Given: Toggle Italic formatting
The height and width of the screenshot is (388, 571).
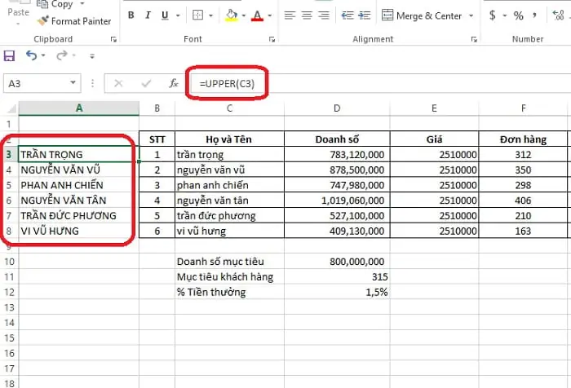Looking at the screenshot, I should pos(148,15).
